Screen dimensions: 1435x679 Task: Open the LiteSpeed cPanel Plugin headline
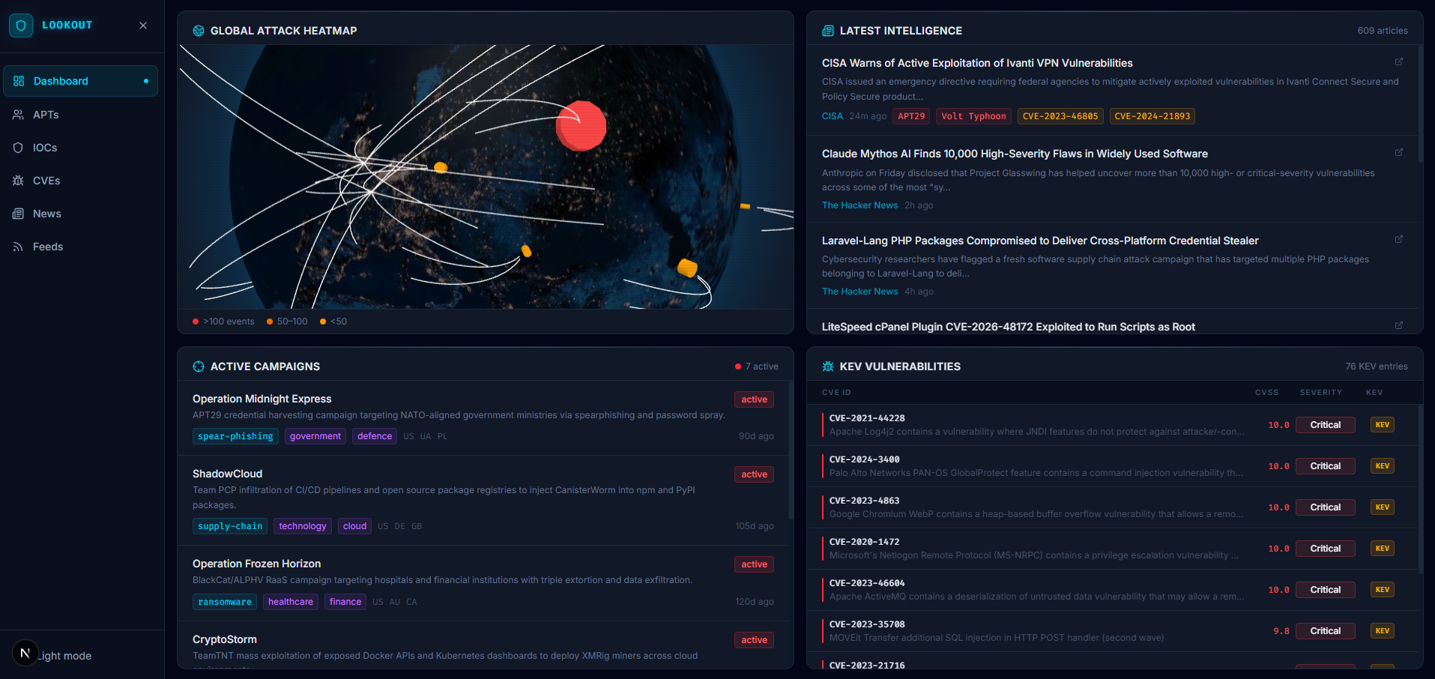[x=1009, y=327]
